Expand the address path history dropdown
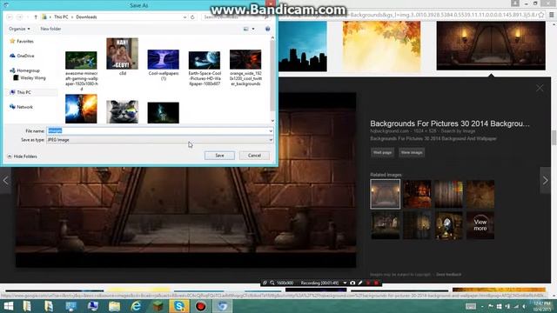Image resolution: width=557 pixels, height=313 pixels. (x=185, y=17)
